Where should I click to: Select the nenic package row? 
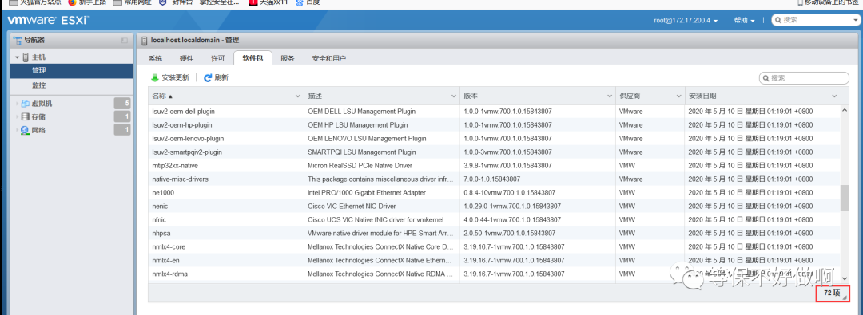point(495,207)
